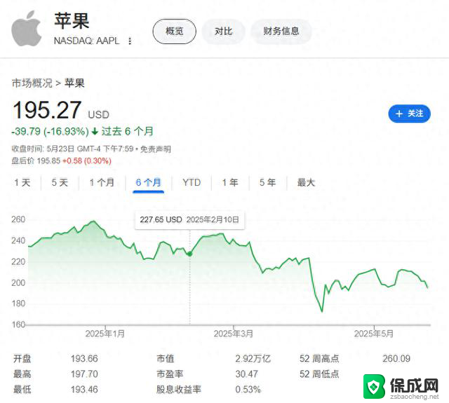
Task: Select the 最大 maximum range
Action: [306, 182]
